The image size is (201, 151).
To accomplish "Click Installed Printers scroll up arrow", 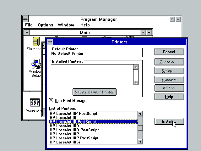I will click(136, 67).
